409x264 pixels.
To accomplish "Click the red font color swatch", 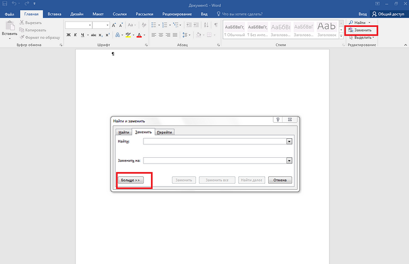I will point(139,35).
